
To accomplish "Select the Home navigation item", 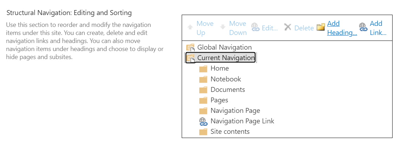I will (x=220, y=68).
